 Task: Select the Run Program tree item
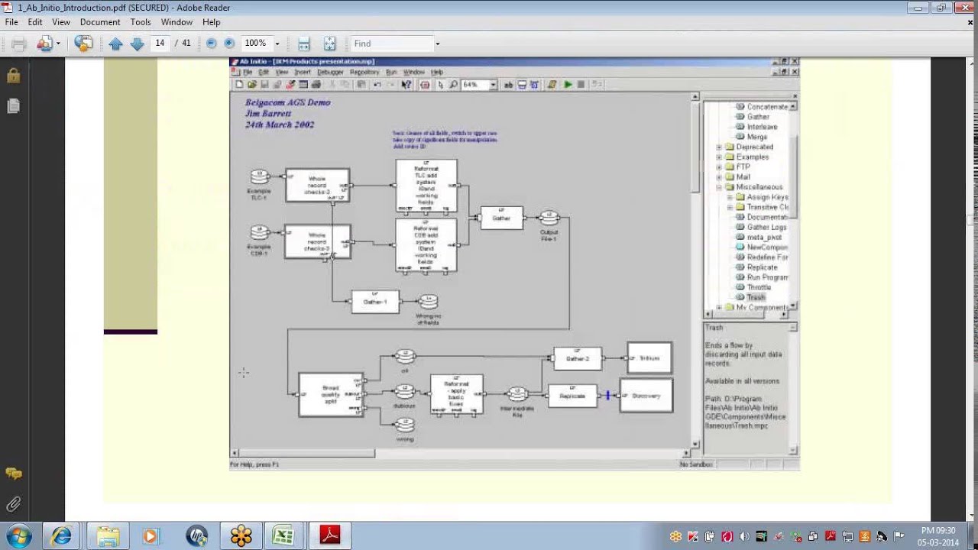pyautogui.click(x=767, y=277)
